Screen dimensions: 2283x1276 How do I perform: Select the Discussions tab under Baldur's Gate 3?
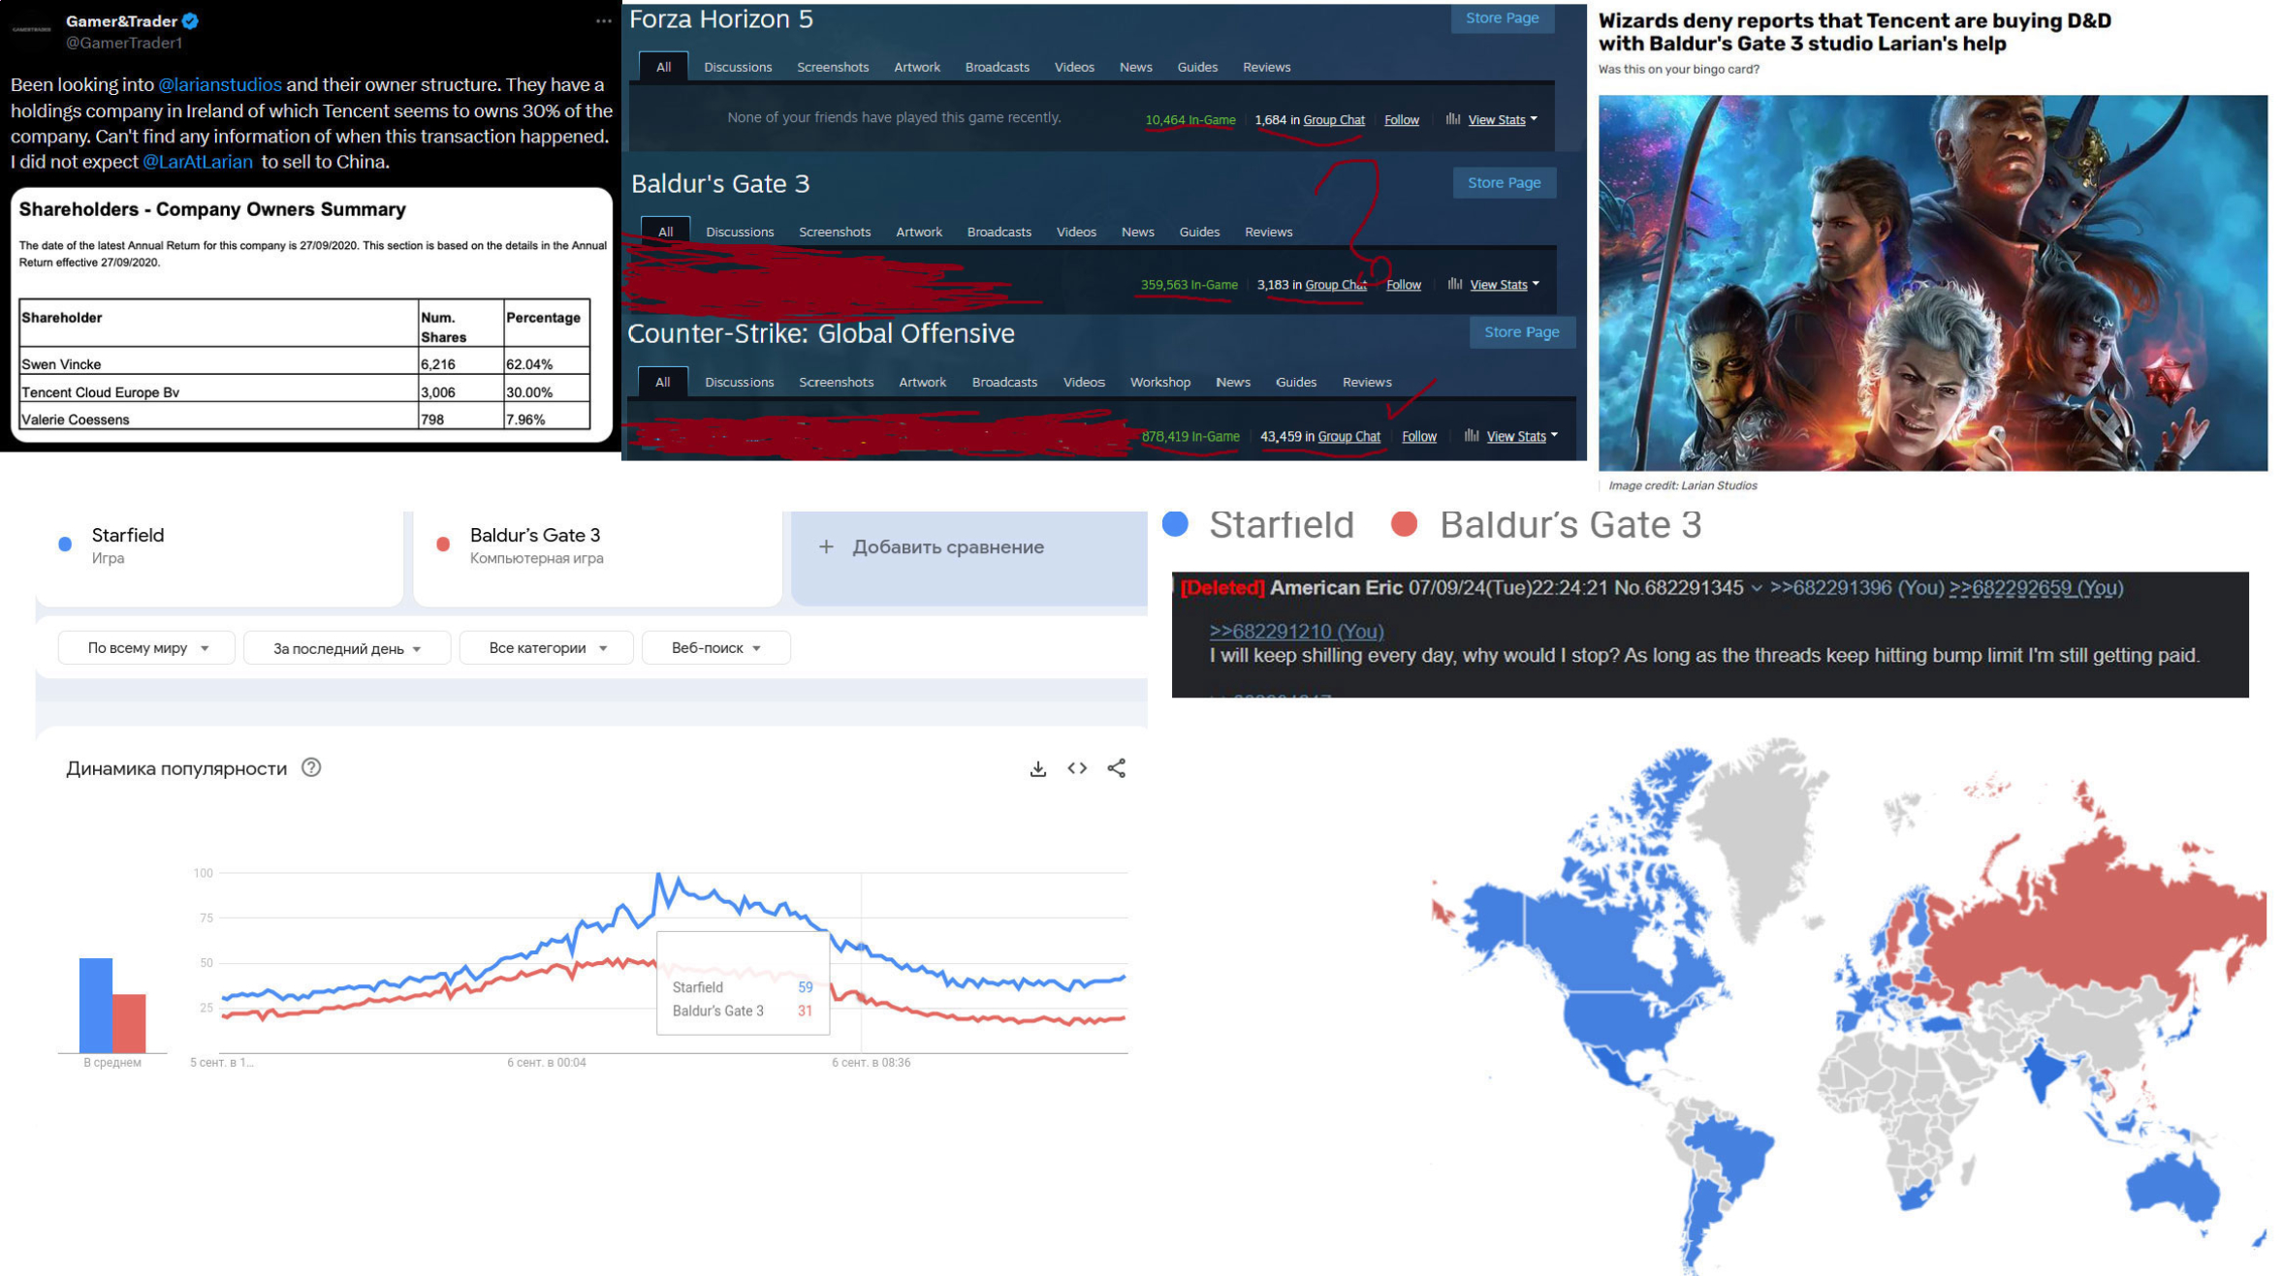tap(740, 232)
